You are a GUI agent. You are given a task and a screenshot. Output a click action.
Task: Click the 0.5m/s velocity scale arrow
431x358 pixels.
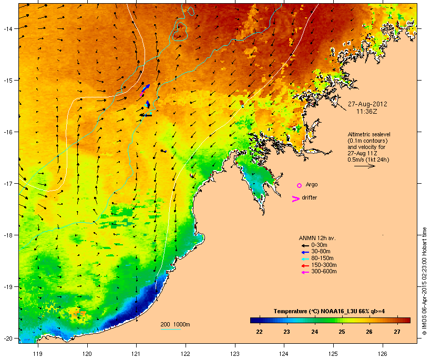pyautogui.click(x=364, y=166)
